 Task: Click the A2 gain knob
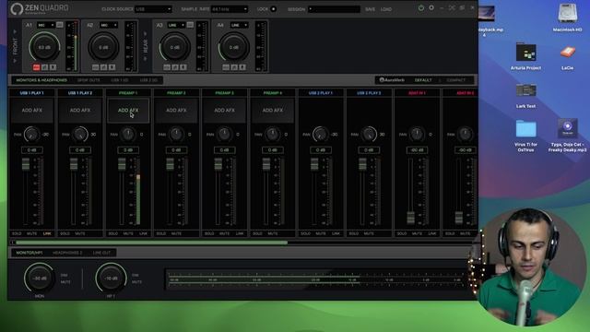point(103,47)
